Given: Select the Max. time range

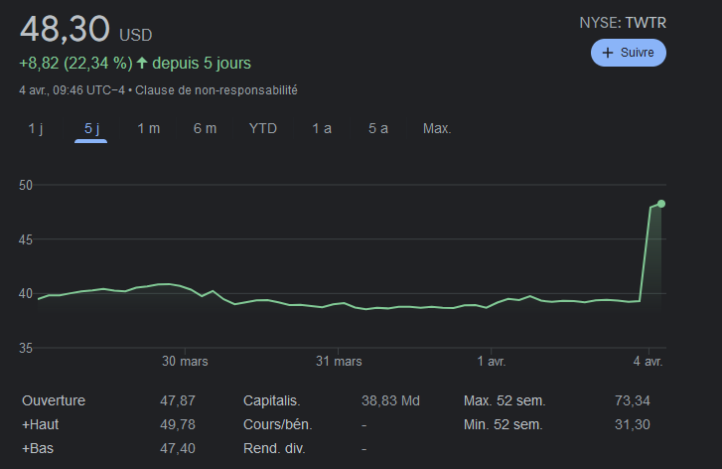Looking at the screenshot, I should pyautogui.click(x=437, y=128).
